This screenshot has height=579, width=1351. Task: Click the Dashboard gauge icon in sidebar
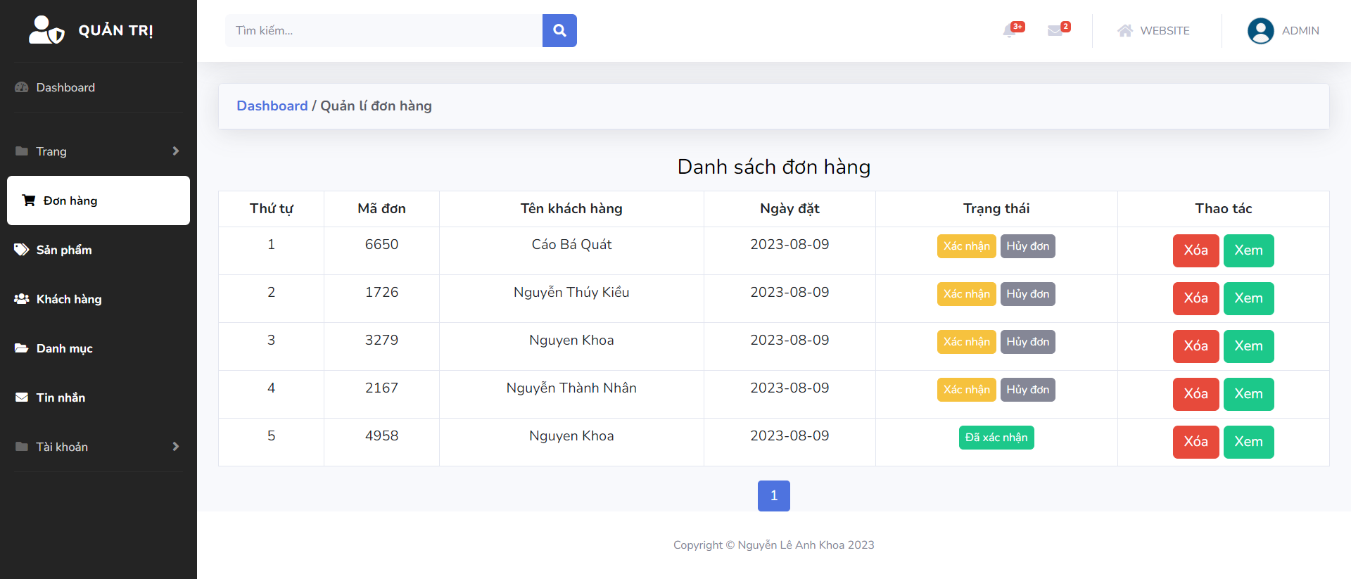[22, 87]
